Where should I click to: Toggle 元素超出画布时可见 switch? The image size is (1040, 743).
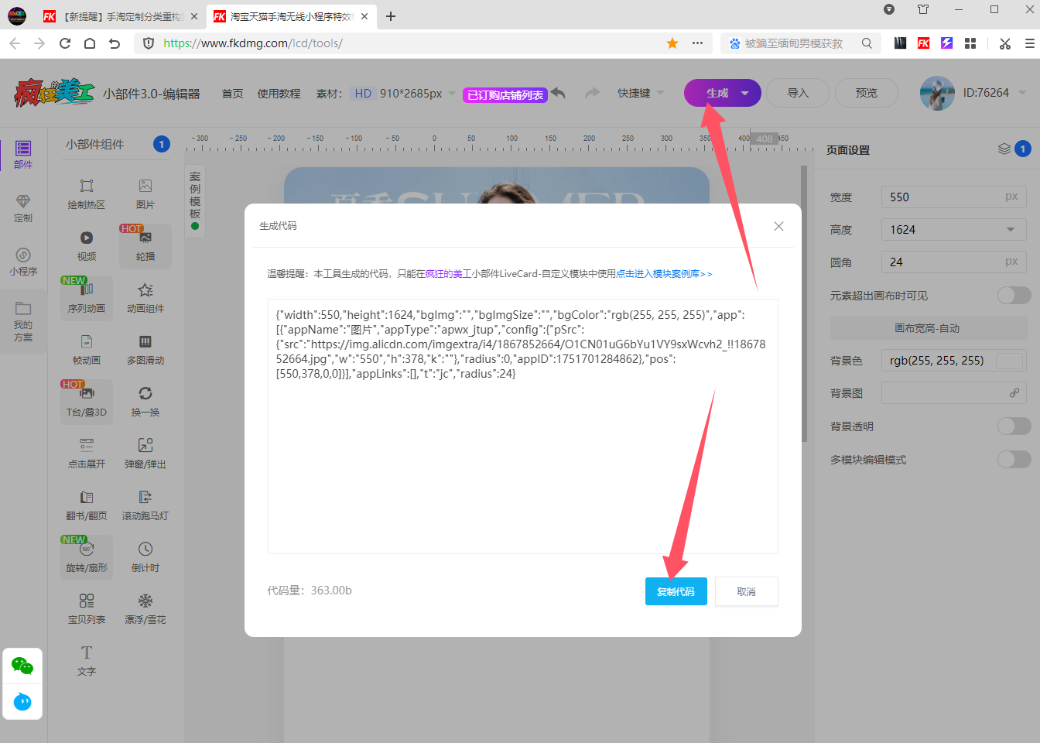coord(1014,296)
